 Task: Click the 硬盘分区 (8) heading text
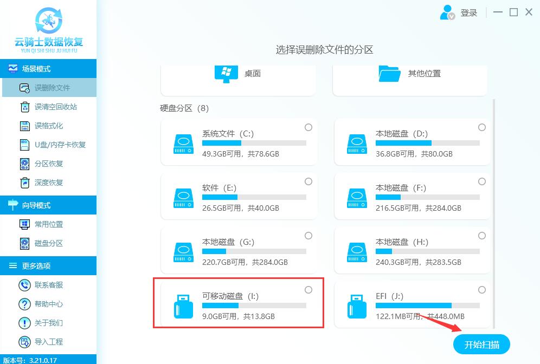coord(184,108)
